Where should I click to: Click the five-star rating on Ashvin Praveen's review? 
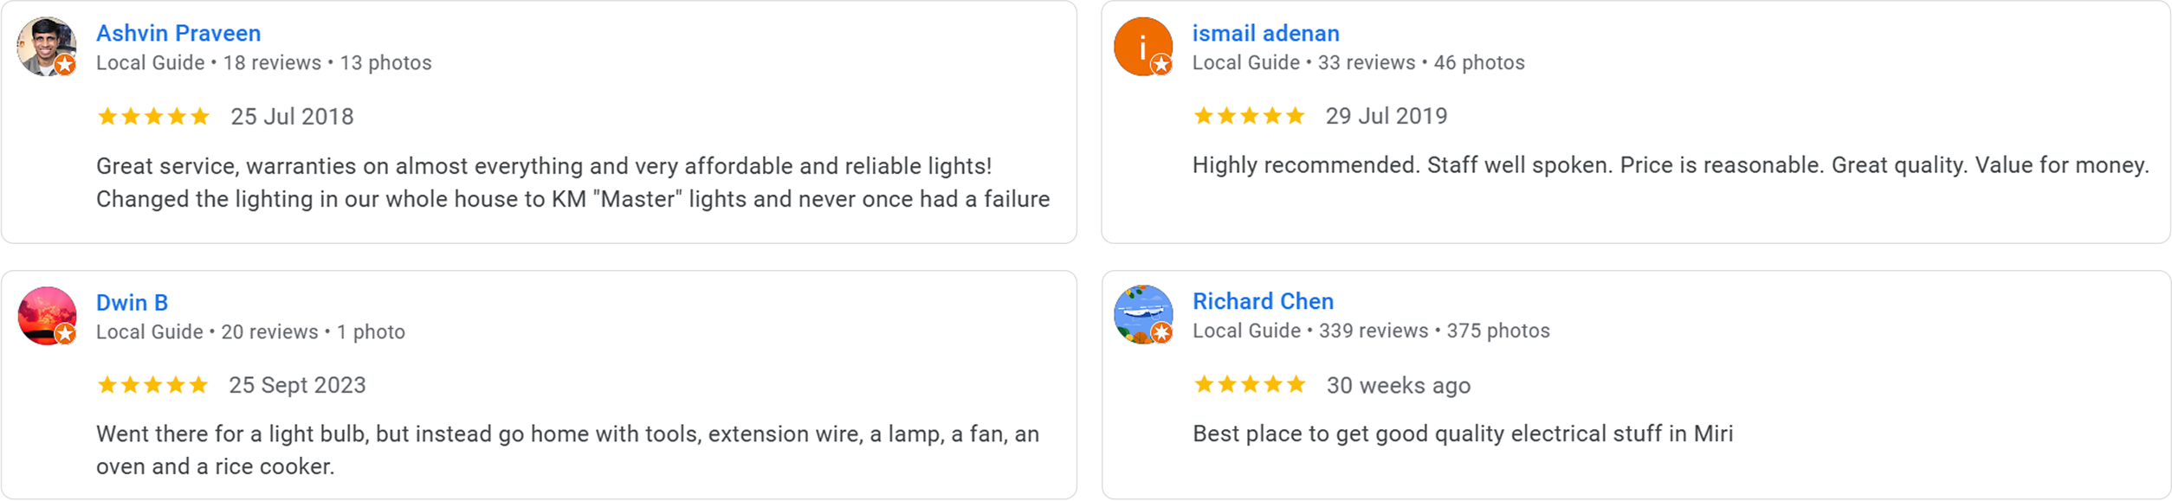(152, 115)
